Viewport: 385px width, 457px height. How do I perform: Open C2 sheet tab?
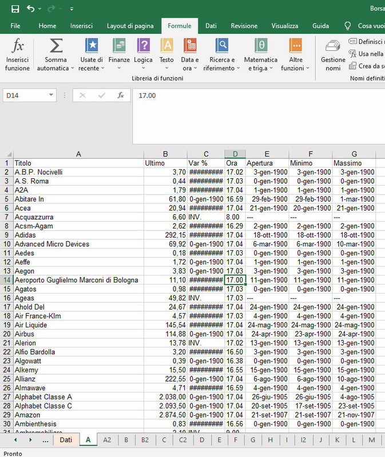coord(182,440)
